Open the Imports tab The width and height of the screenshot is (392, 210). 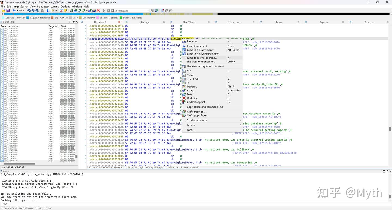pyautogui.click(x=324, y=22)
